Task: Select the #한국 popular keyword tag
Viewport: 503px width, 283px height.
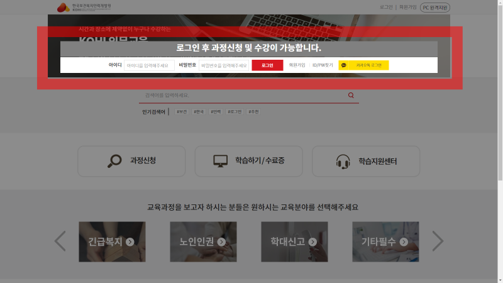Action: 199,112
